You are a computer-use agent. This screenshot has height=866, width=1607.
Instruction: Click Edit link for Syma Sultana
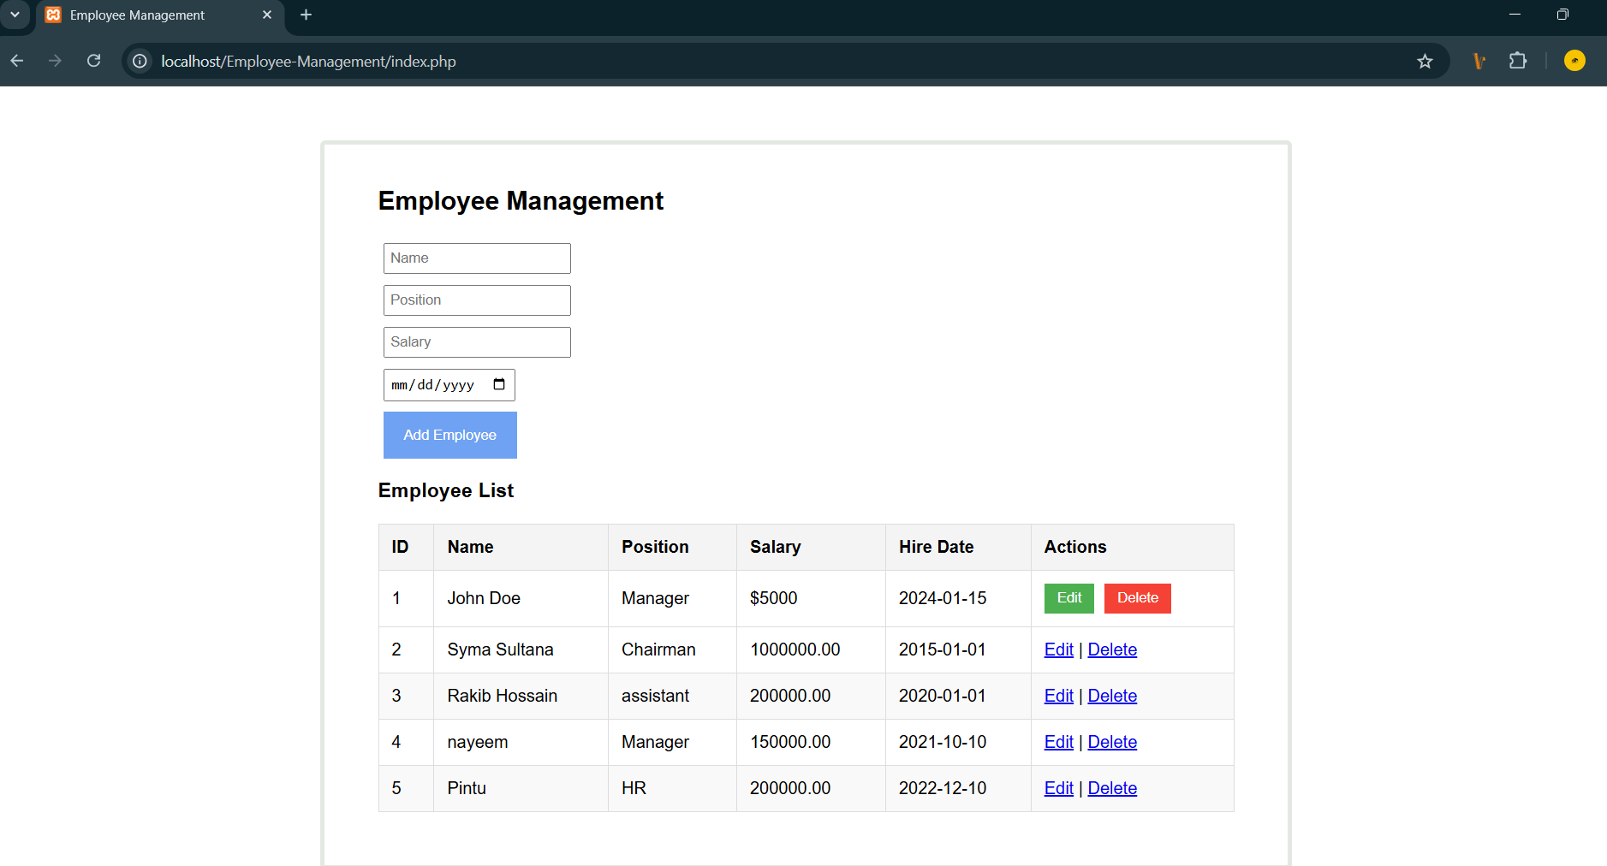coord(1059,649)
